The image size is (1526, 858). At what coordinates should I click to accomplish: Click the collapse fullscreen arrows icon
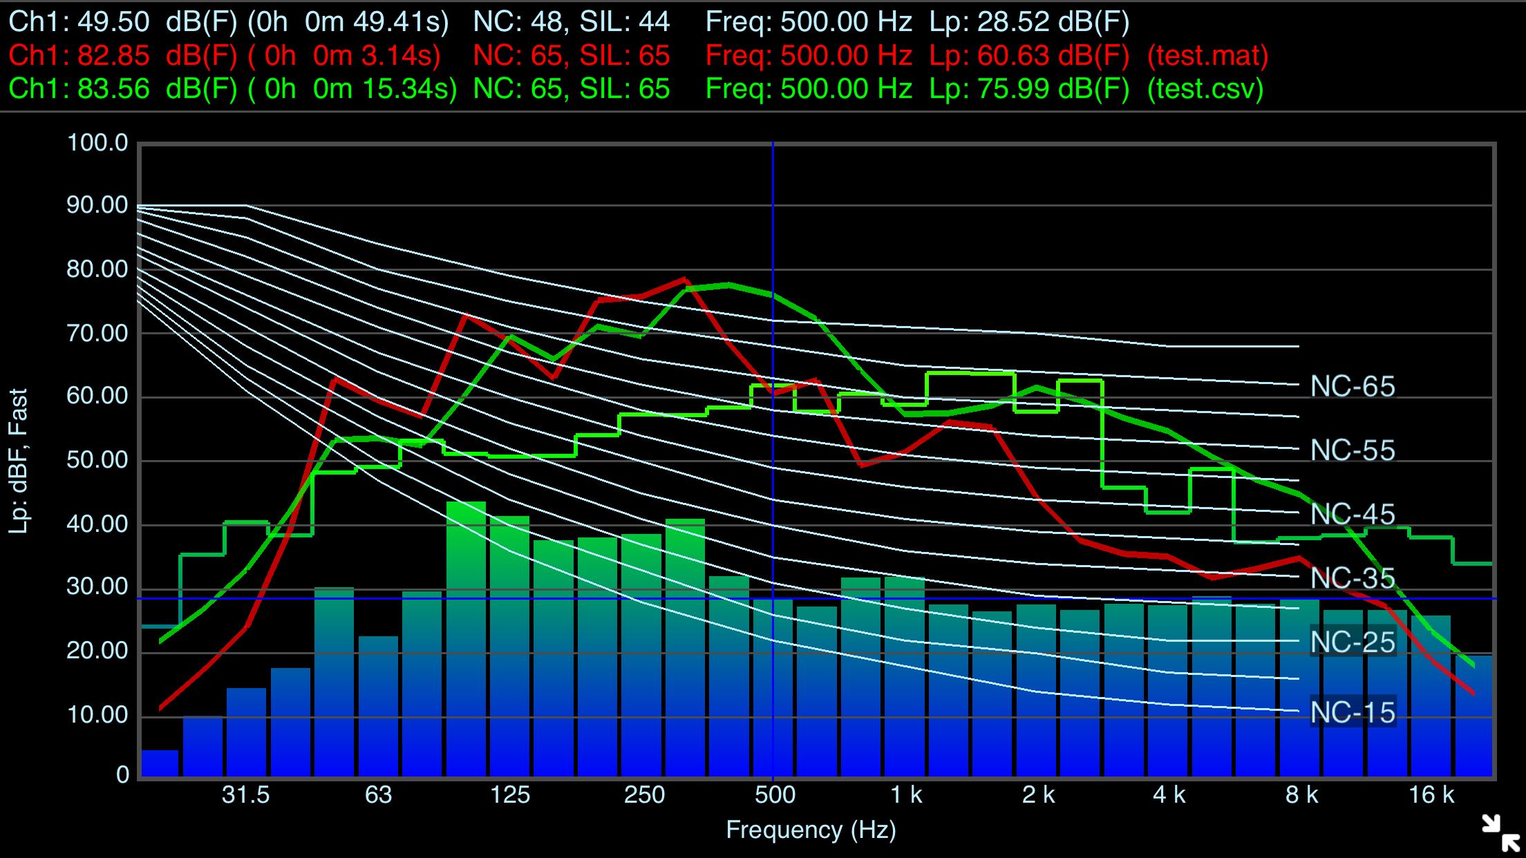coord(1501,833)
